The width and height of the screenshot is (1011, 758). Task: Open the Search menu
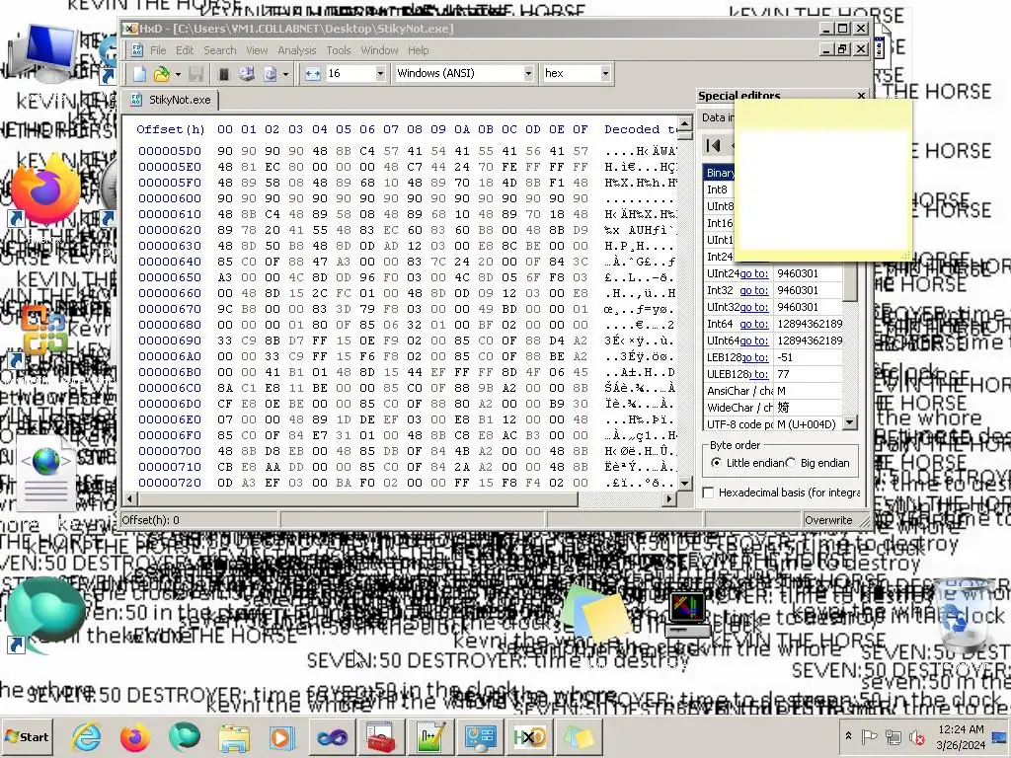point(220,50)
